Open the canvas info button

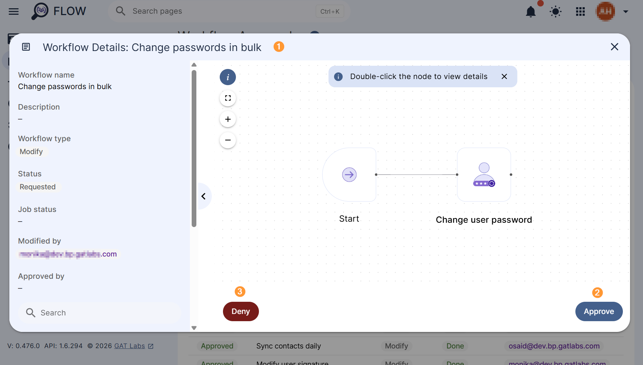[228, 77]
